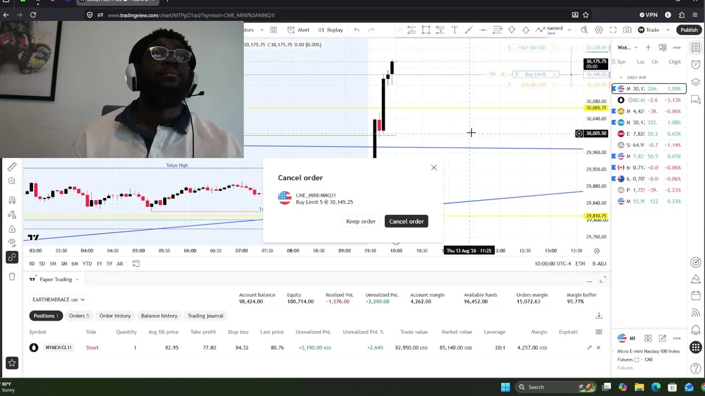
Task: Switch to the Positions tab
Action: click(x=46, y=316)
